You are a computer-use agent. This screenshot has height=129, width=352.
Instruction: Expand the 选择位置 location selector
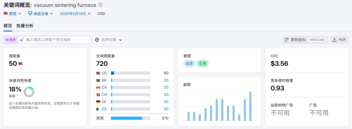tap(109, 40)
